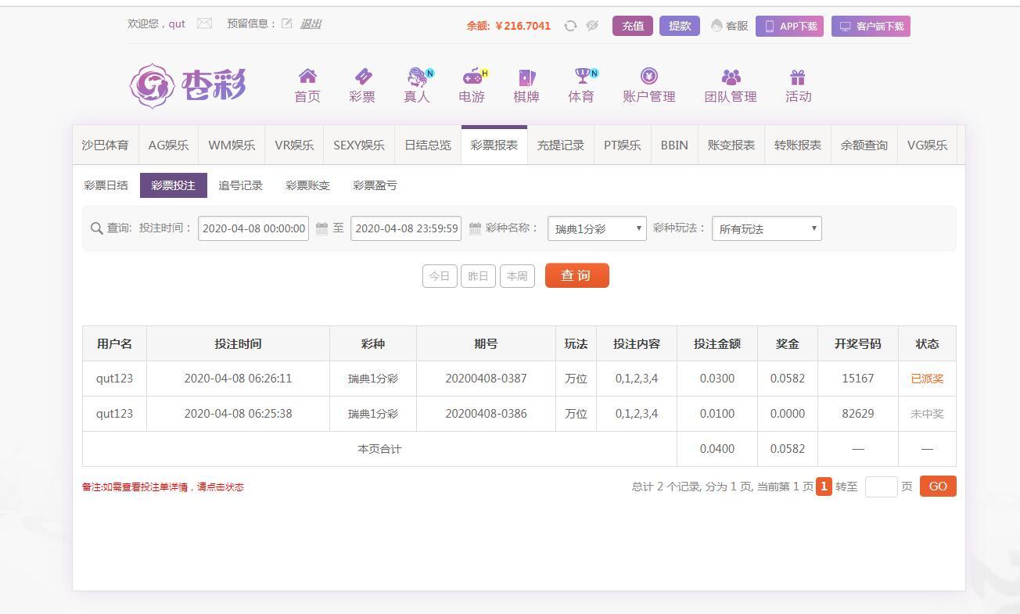Click the 杏彩 site logo
Screen dimensions: 1020x614
pyautogui.click(x=188, y=85)
